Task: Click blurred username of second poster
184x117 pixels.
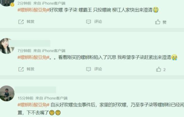Action: 30,43
